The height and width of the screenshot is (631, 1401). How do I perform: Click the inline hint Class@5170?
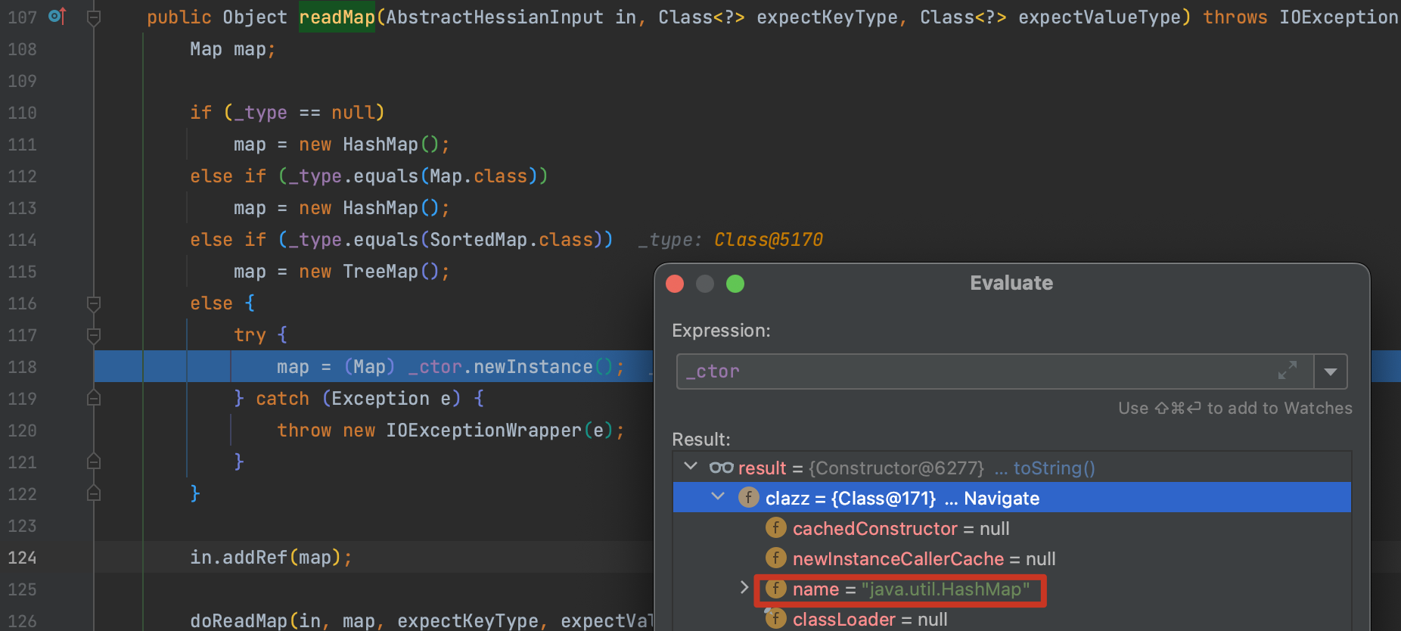[x=768, y=240]
